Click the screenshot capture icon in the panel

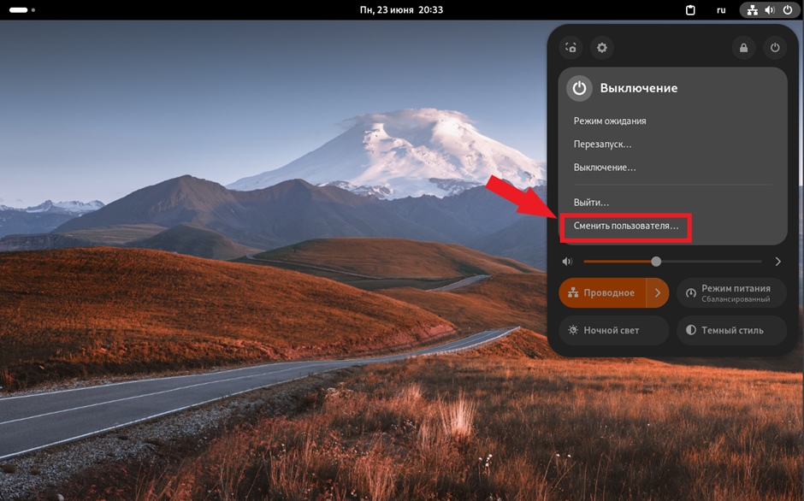coord(570,48)
